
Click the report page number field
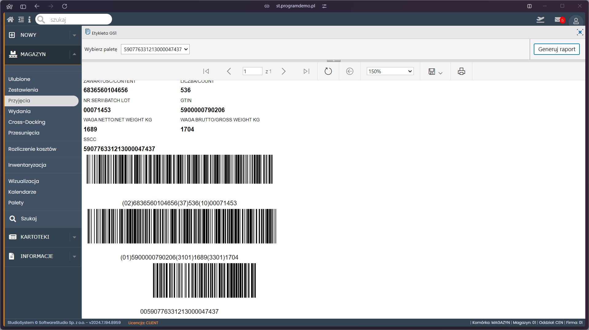tap(252, 71)
